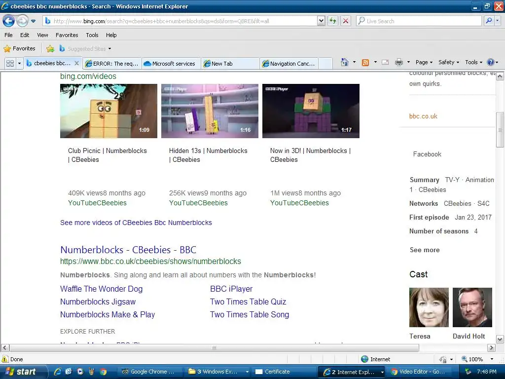Open the Safety command bar menu

tap(449, 62)
